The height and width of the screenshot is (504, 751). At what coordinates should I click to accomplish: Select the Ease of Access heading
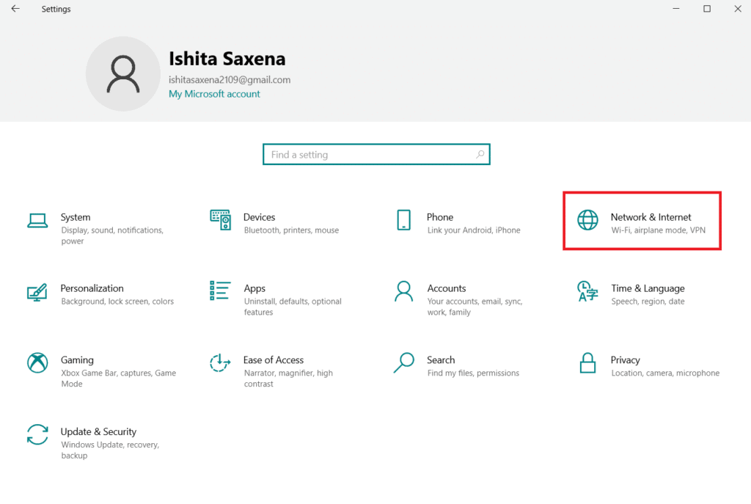point(273,360)
